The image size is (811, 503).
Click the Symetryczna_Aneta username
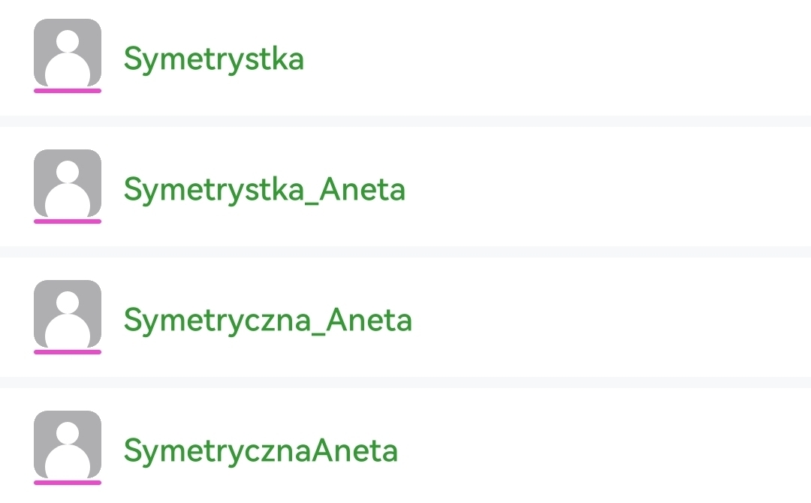point(268,321)
